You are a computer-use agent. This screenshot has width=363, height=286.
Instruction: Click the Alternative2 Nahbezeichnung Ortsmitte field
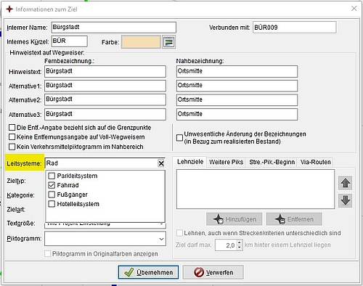(x=237, y=99)
